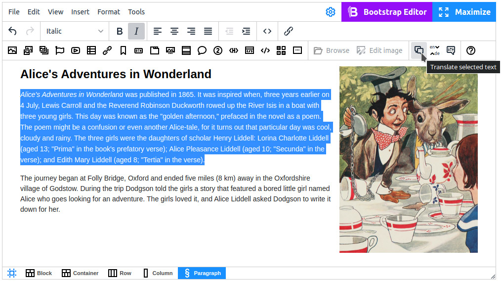The width and height of the screenshot is (503, 282).
Task: Insert a BTN button element
Action: pos(138,50)
